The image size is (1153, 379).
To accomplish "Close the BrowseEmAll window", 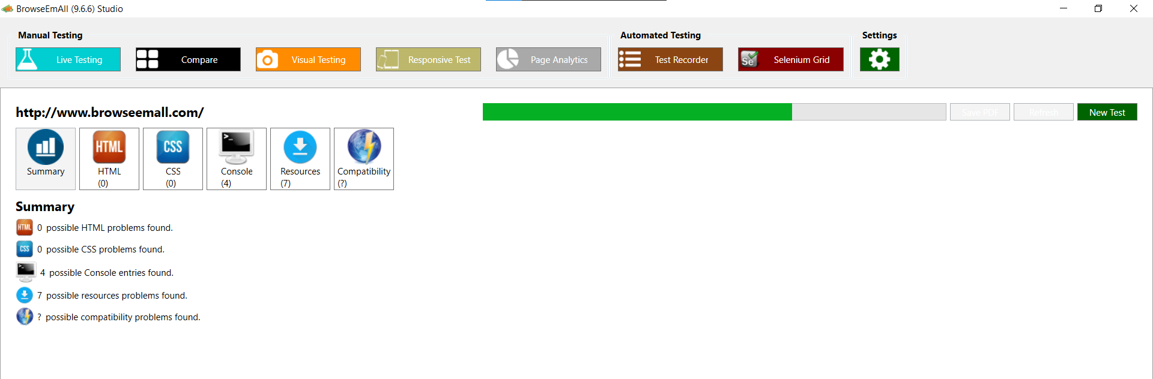I will coord(1134,8).
